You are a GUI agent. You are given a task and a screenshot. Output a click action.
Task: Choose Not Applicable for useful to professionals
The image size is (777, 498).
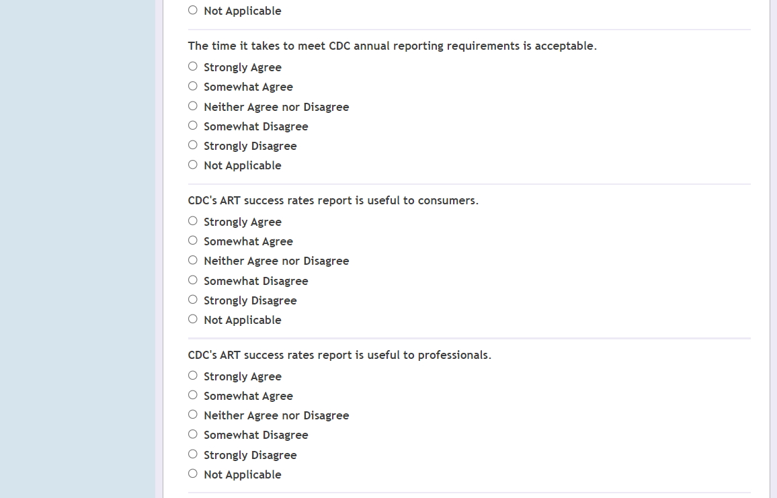point(193,474)
